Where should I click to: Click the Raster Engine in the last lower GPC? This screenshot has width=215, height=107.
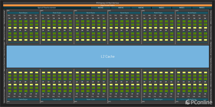click(192, 99)
